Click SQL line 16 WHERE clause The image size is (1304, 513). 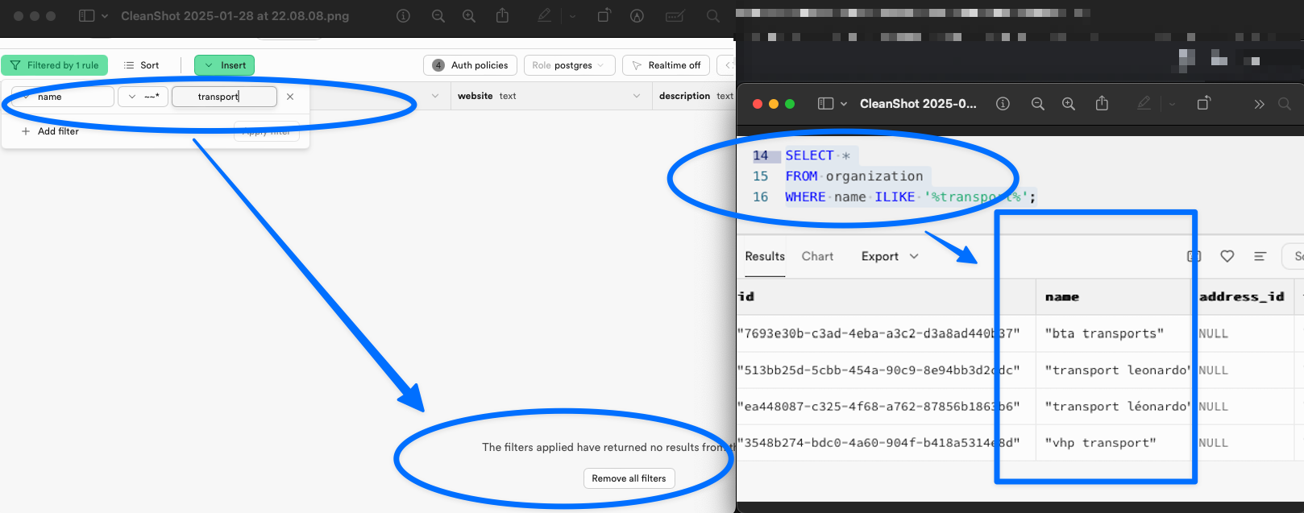tap(911, 197)
